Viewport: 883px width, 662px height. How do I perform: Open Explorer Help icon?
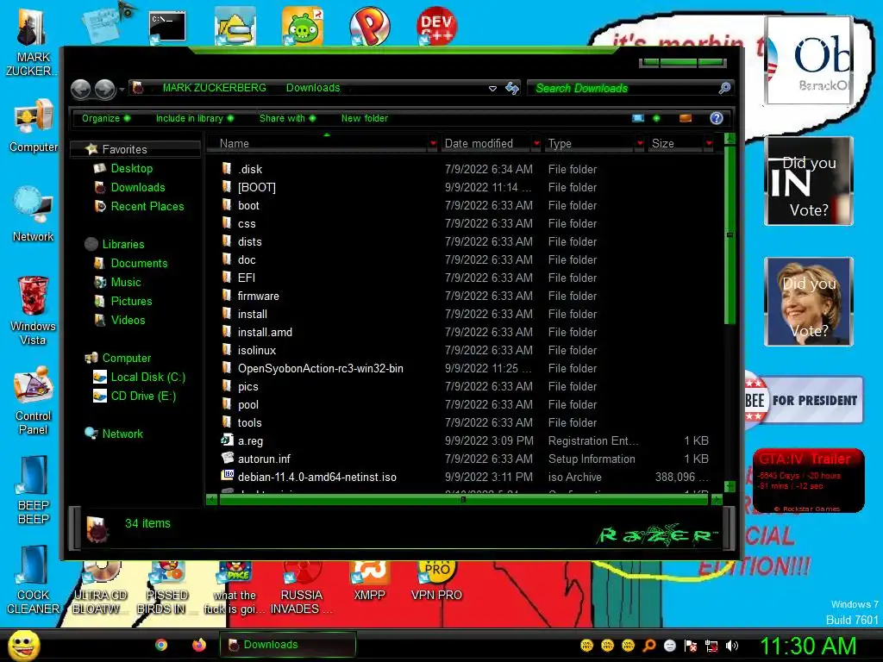pyautogui.click(x=717, y=118)
